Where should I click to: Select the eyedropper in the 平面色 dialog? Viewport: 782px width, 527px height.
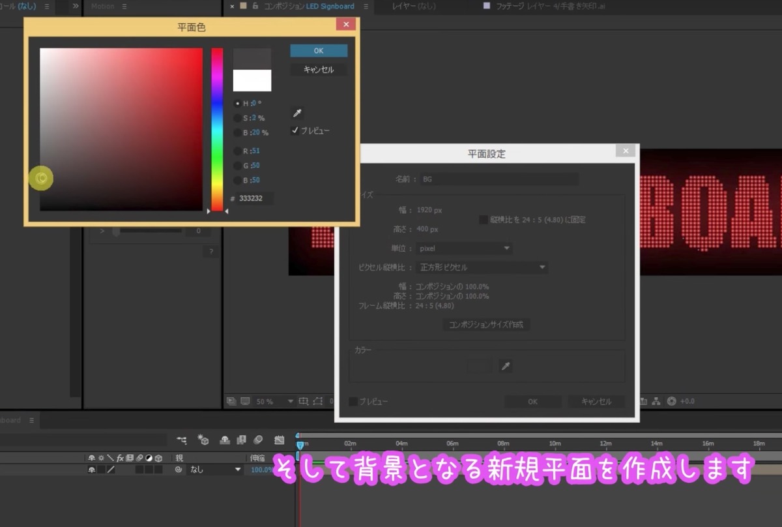297,112
